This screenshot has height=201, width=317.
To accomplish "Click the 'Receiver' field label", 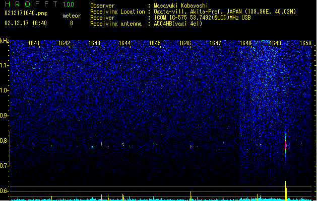I will coord(102,18).
